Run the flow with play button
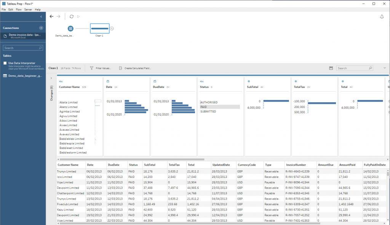The width and height of the screenshot is (390, 225). (78, 16)
